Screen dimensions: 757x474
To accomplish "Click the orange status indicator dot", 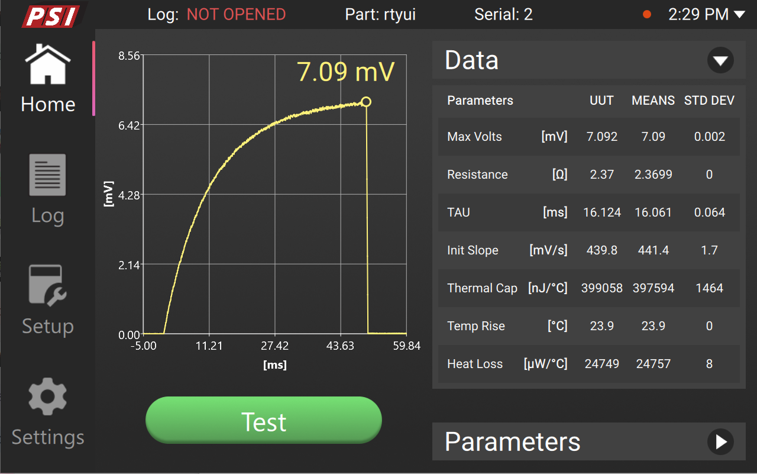I will point(646,14).
